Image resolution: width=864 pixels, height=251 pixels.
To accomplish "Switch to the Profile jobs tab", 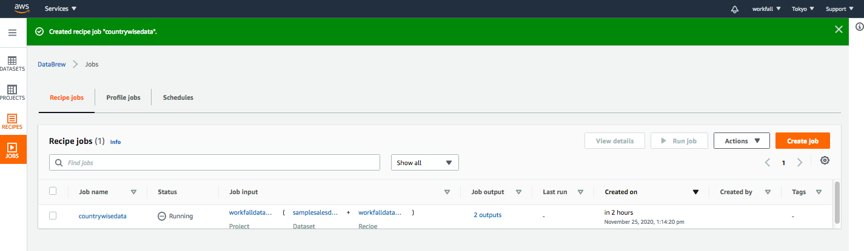I will point(123,97).
